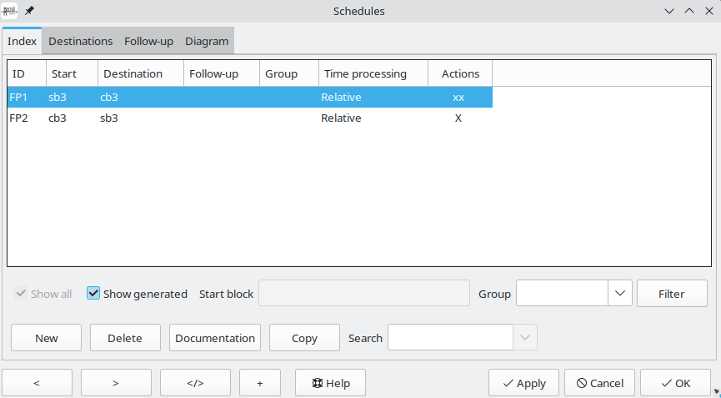Expand the Search dropdown arrow
Screen dimensions: 721x398
click(x=524, y=338)
